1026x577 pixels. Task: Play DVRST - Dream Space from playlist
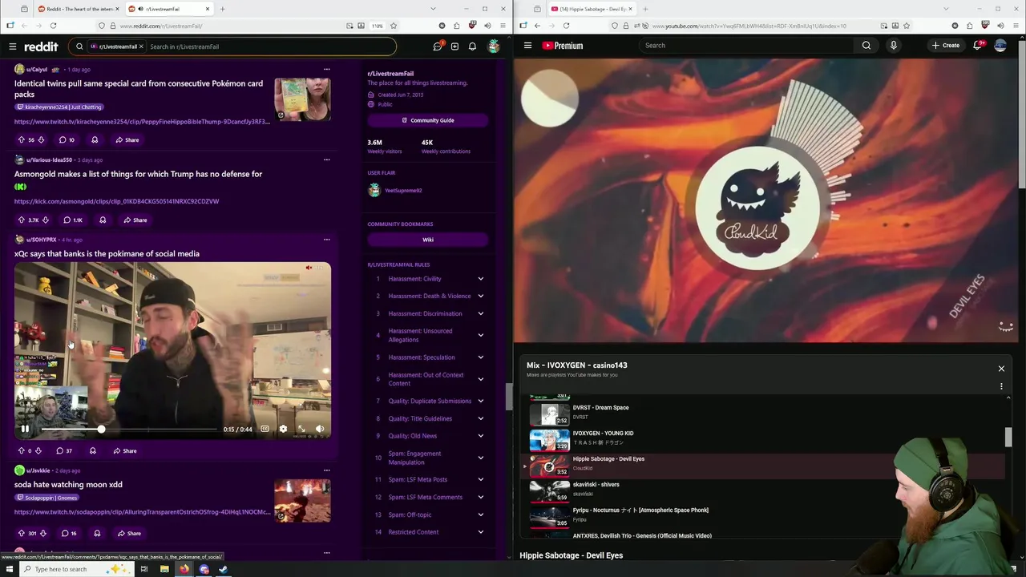[x=765, y=414]
